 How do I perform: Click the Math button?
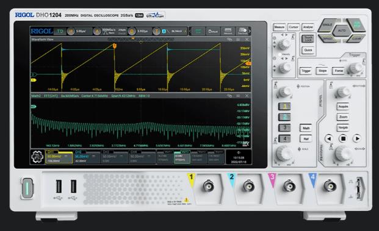[x=306, y=128]
